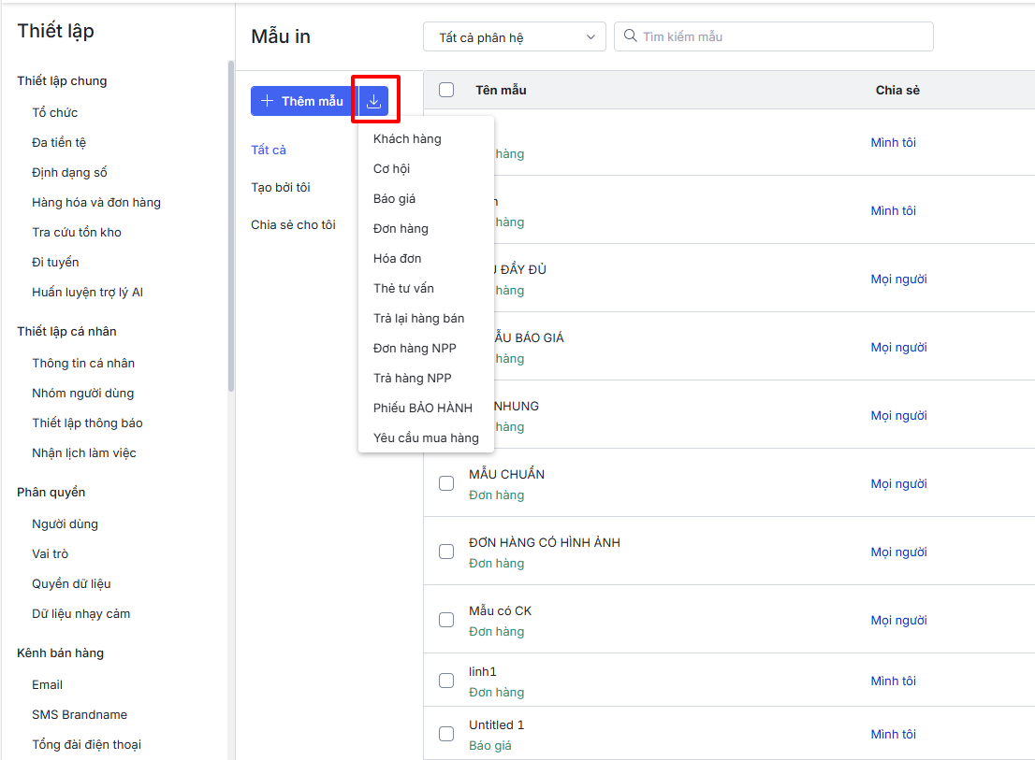
Task: Click Mọi người link for MẪU CHUẨN
Action: pyautogui.click(x=898, y=483)
